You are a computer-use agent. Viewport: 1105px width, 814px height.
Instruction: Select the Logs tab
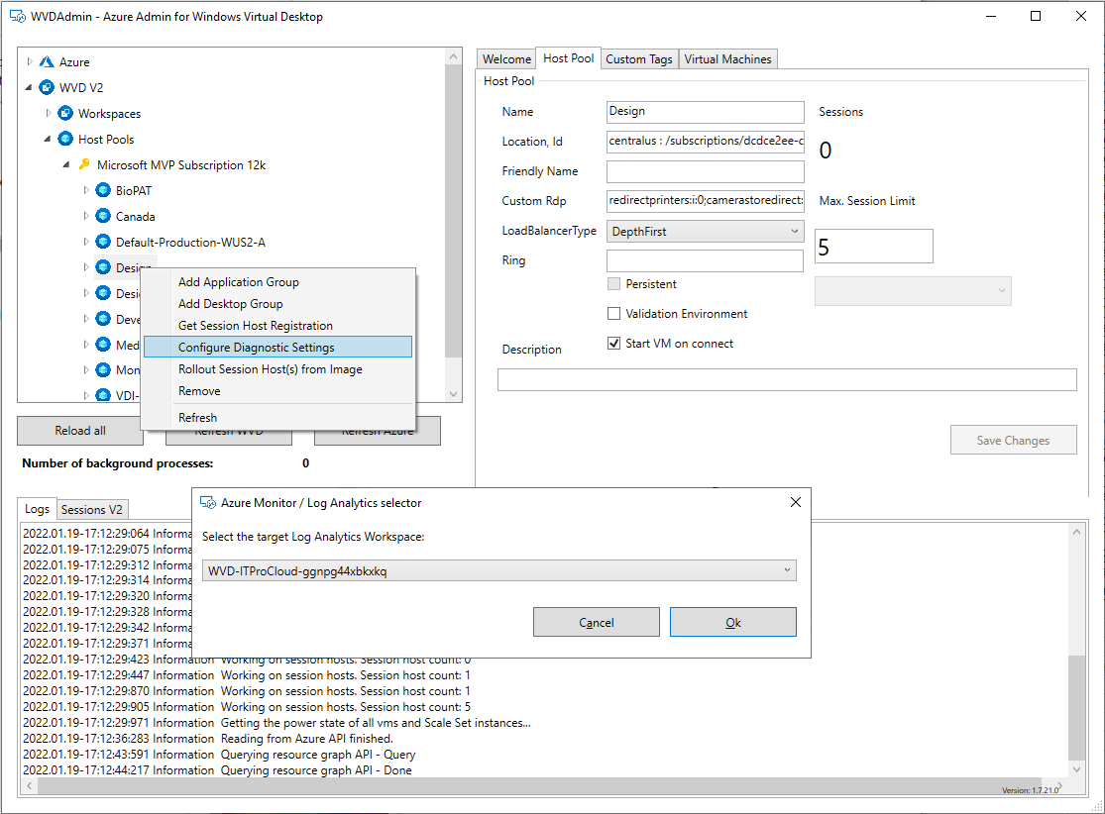(38, 508)
